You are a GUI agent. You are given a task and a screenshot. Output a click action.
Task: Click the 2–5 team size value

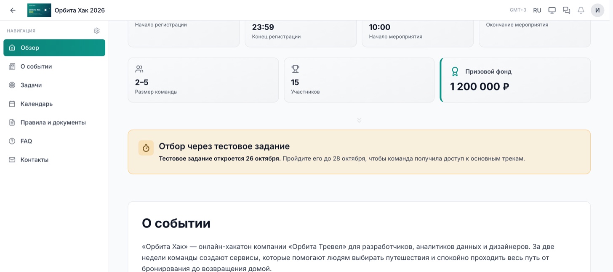coord(142,82)
